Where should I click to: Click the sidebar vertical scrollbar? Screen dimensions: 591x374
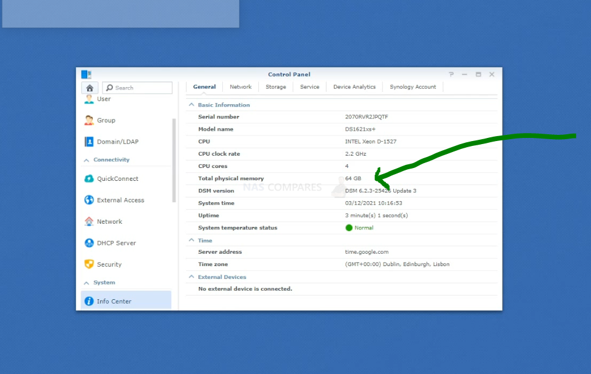174,160
